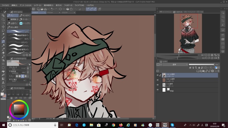The height and width of the screenshot is (128, 228).
Task: Adjust the brush size stepper arrows
Action: 26,68
